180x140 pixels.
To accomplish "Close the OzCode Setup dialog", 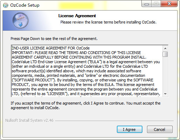I will (x=169, y=4).
